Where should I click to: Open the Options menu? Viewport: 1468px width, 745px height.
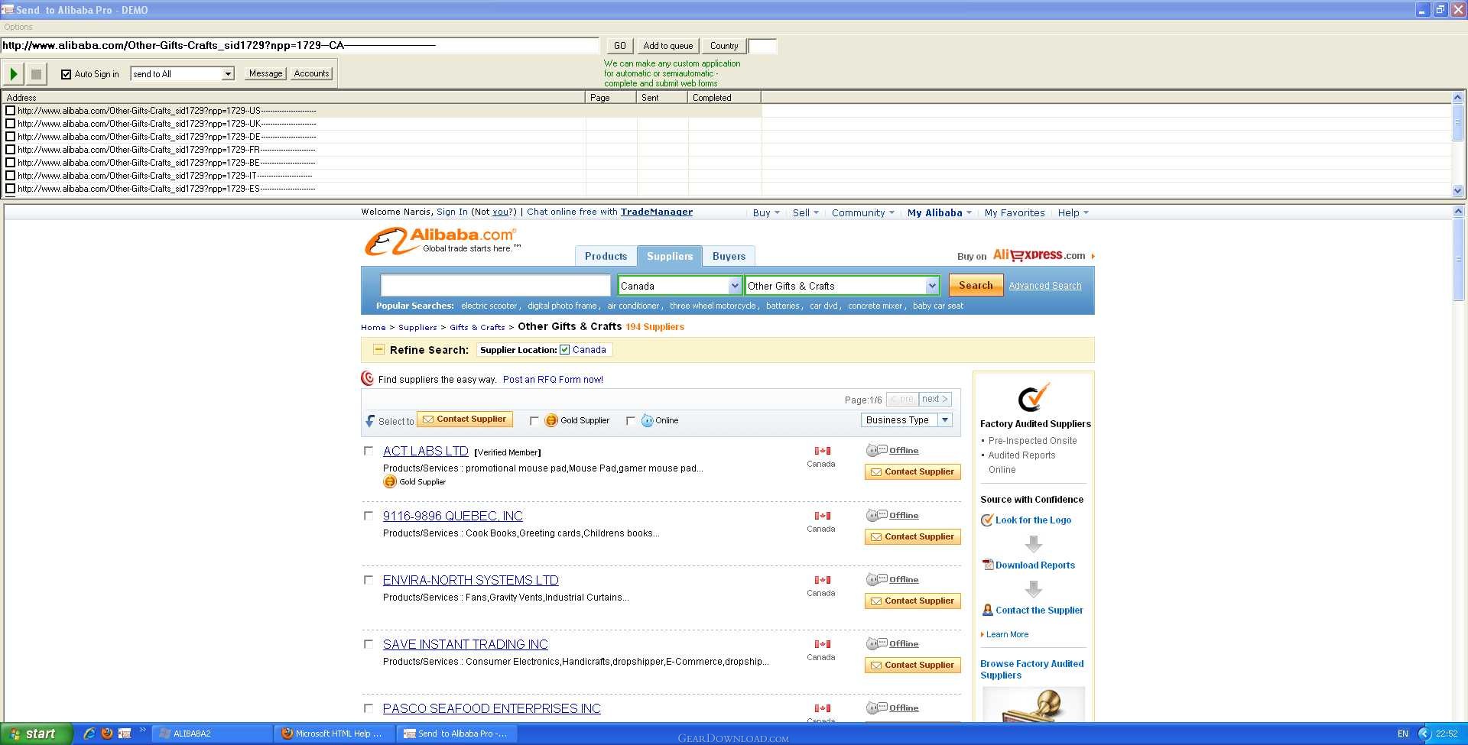pos(18,27)
